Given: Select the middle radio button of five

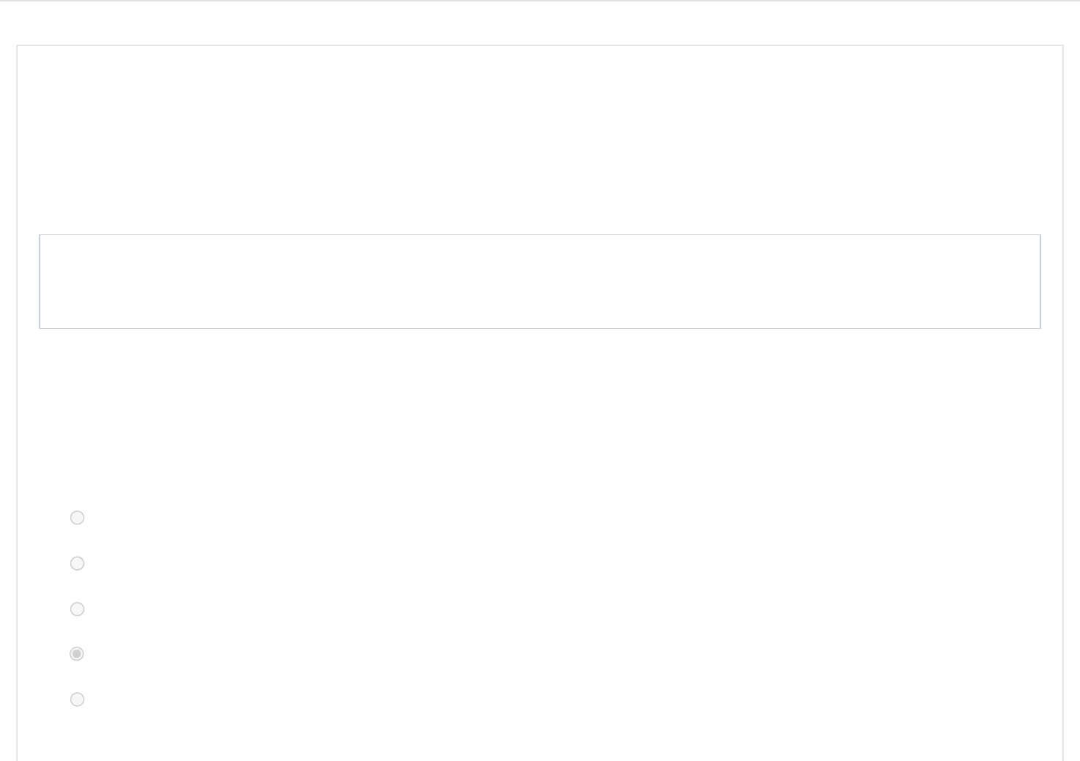Looking at the screenshot, I should click(77, 609).
